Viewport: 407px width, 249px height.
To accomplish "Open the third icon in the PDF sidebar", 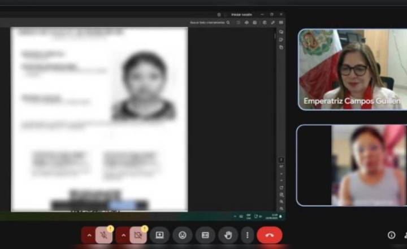I will tap(281, 47).
